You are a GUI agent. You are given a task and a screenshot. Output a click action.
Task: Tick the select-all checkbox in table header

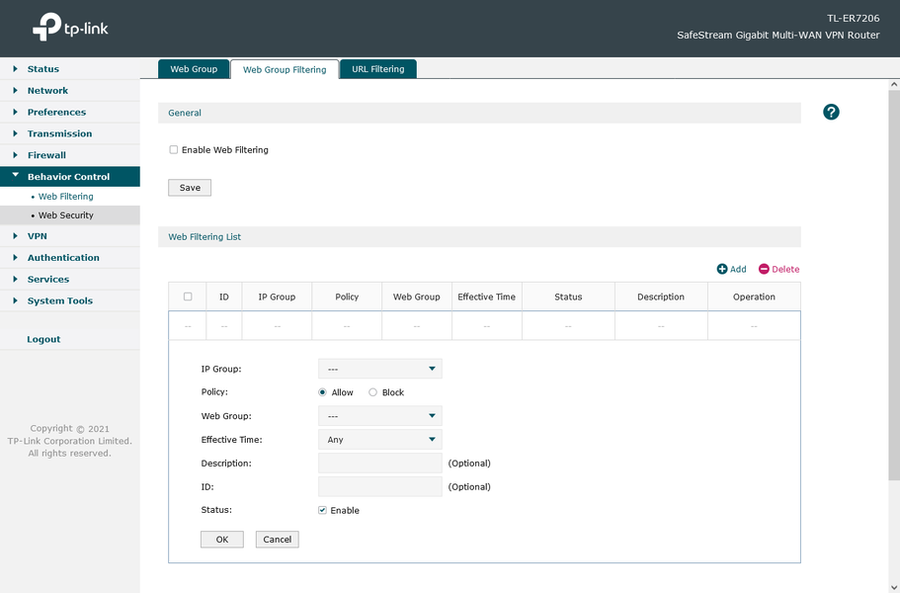(x=188, y=296)
